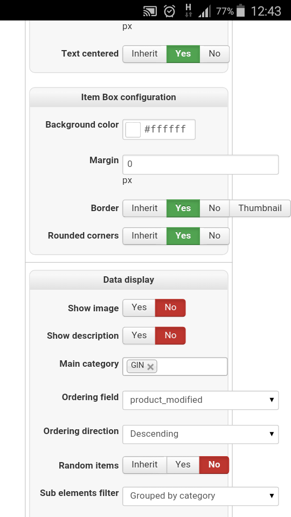
Task: Set Random items to Yes
Action: point(183,465)
